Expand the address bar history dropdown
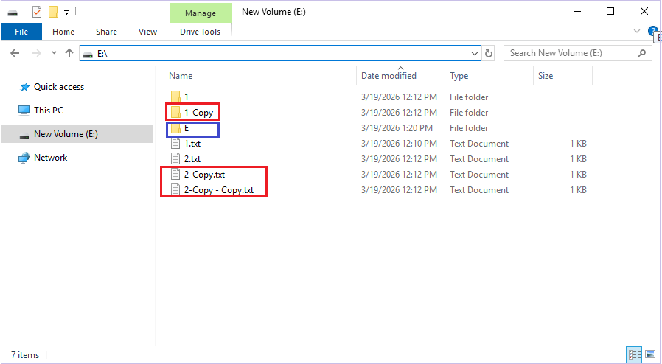Screen dimensions: 662x364 [475, 54]
